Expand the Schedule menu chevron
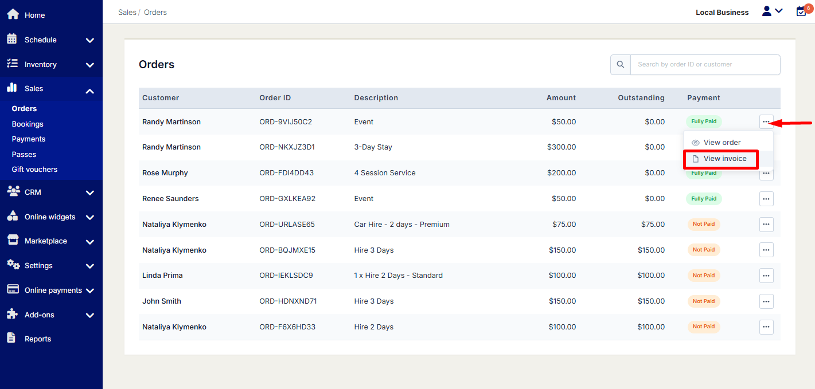This screenshot has height=389, width=815. pos(89,40)
